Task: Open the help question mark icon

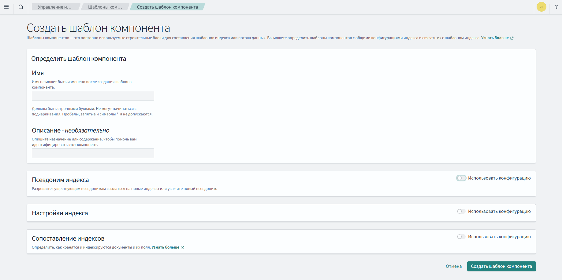Action: point(556,7)
